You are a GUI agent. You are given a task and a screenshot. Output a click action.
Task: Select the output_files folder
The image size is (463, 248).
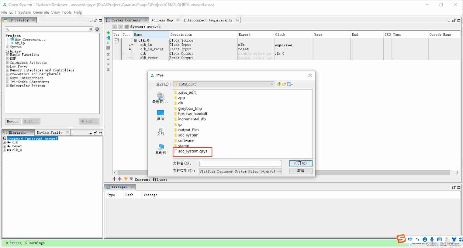point(188,130)
